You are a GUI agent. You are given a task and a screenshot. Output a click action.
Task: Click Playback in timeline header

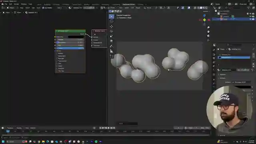[10, 128]
